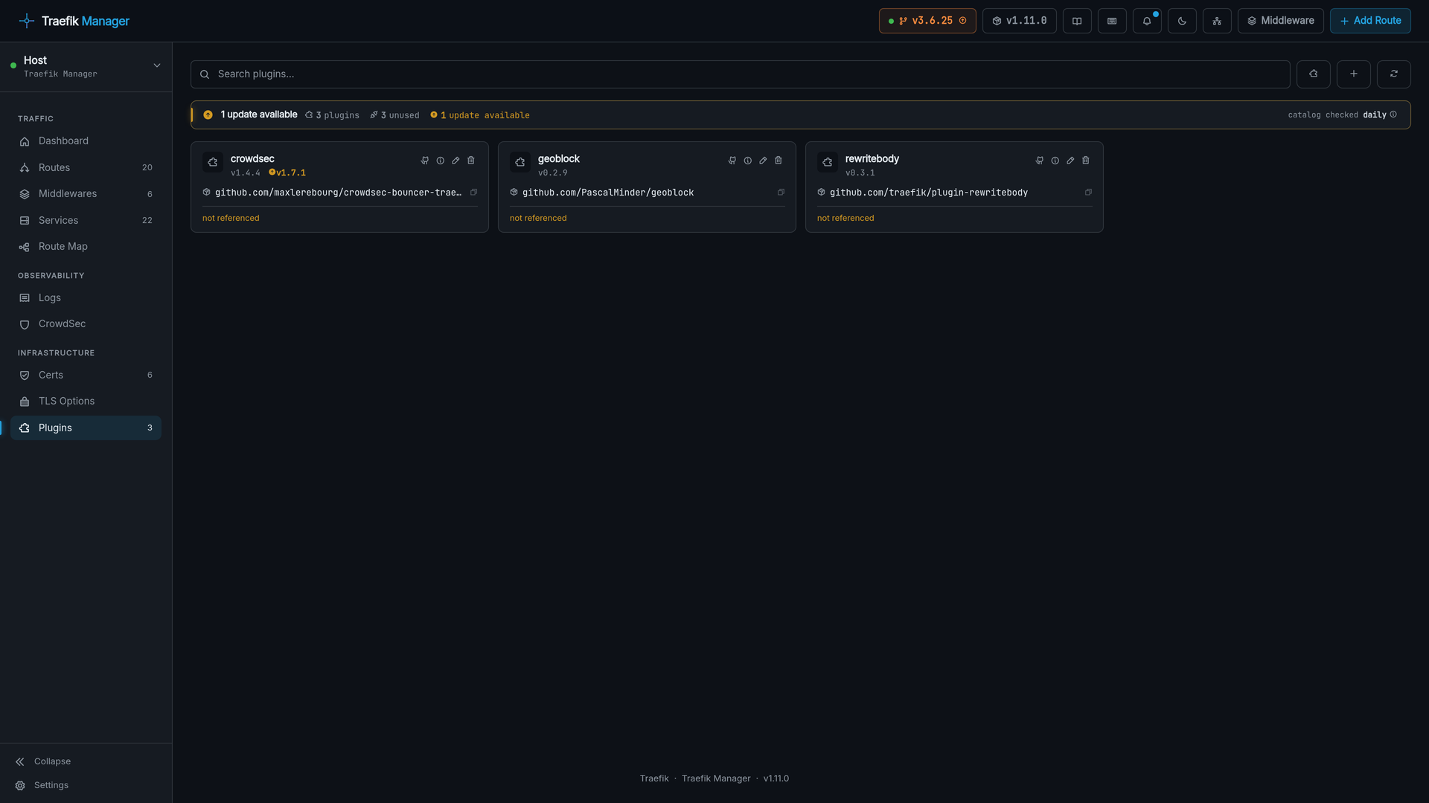Click the Middleware button in the header

(1280, 21)
